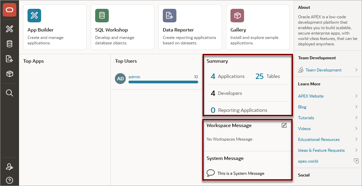Open the 0 Reporting Applications link

pyautogui.click(x=239, y=110)
